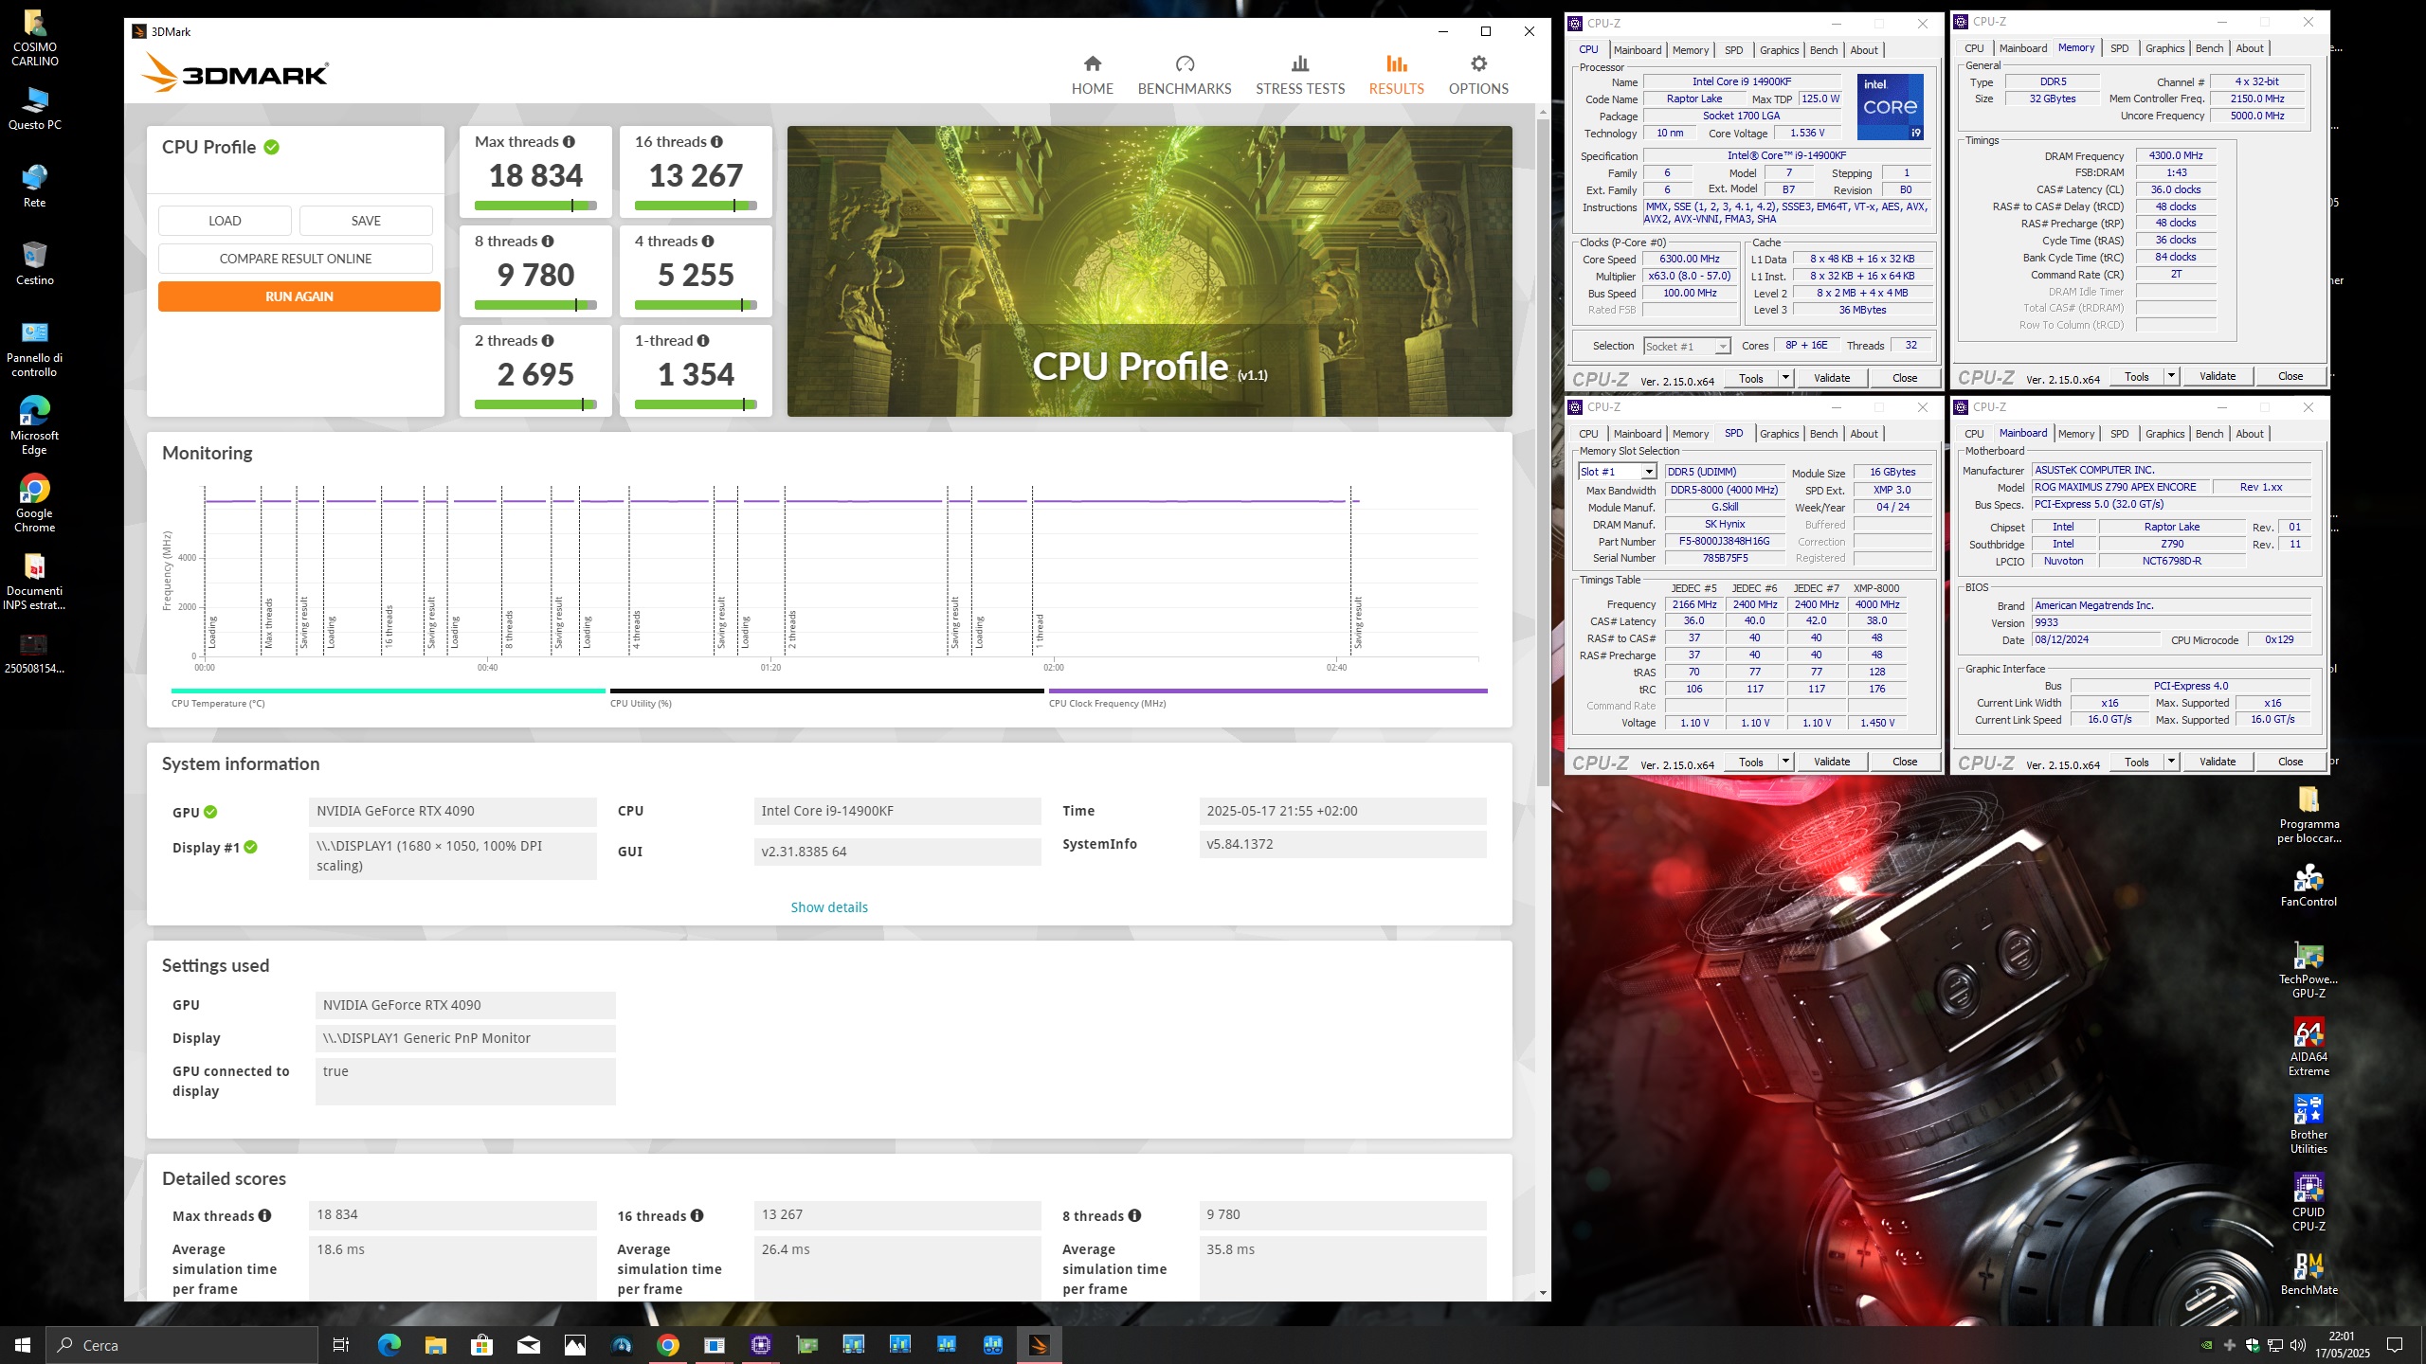Click the CPU Temperature legend bar in Monitoring
The height and width of the screenshot is (1364, 2426).
[x=389, y=691]
